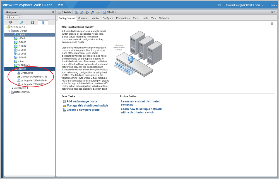Collapse the Data Center tree node

click(x=9, y=31)
